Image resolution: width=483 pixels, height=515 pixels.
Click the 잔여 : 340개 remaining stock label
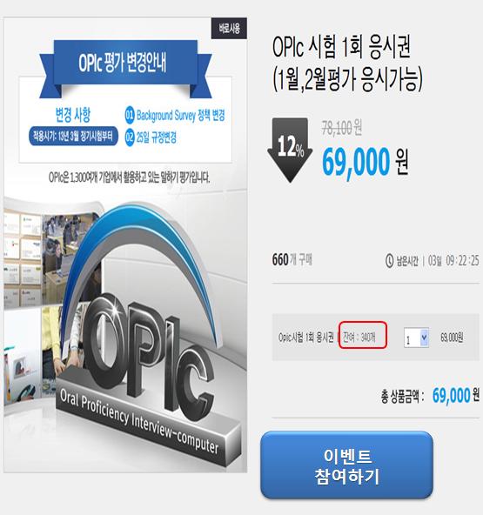pos(363,335)
